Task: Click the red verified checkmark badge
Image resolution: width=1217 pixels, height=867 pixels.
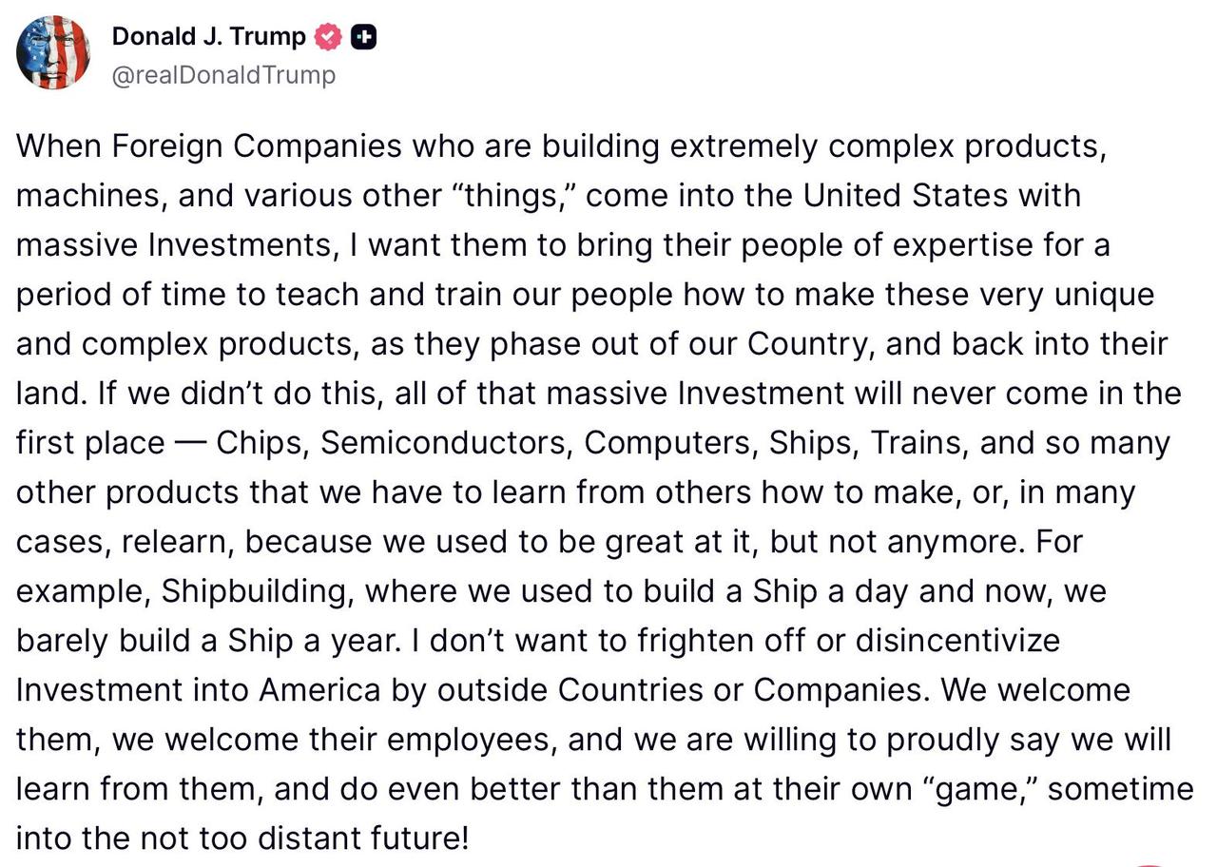Action: click(x=328, y=37)
